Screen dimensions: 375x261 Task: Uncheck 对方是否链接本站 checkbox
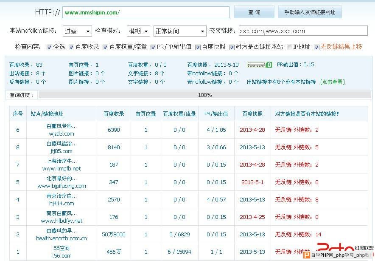[232, 47]
